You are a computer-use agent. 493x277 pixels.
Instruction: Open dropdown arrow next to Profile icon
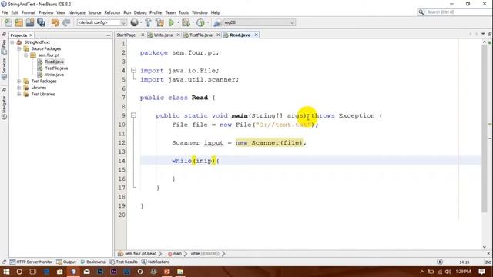(207, 22)
